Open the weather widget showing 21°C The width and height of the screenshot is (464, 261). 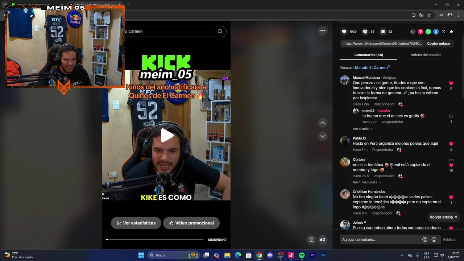(18, 255)
